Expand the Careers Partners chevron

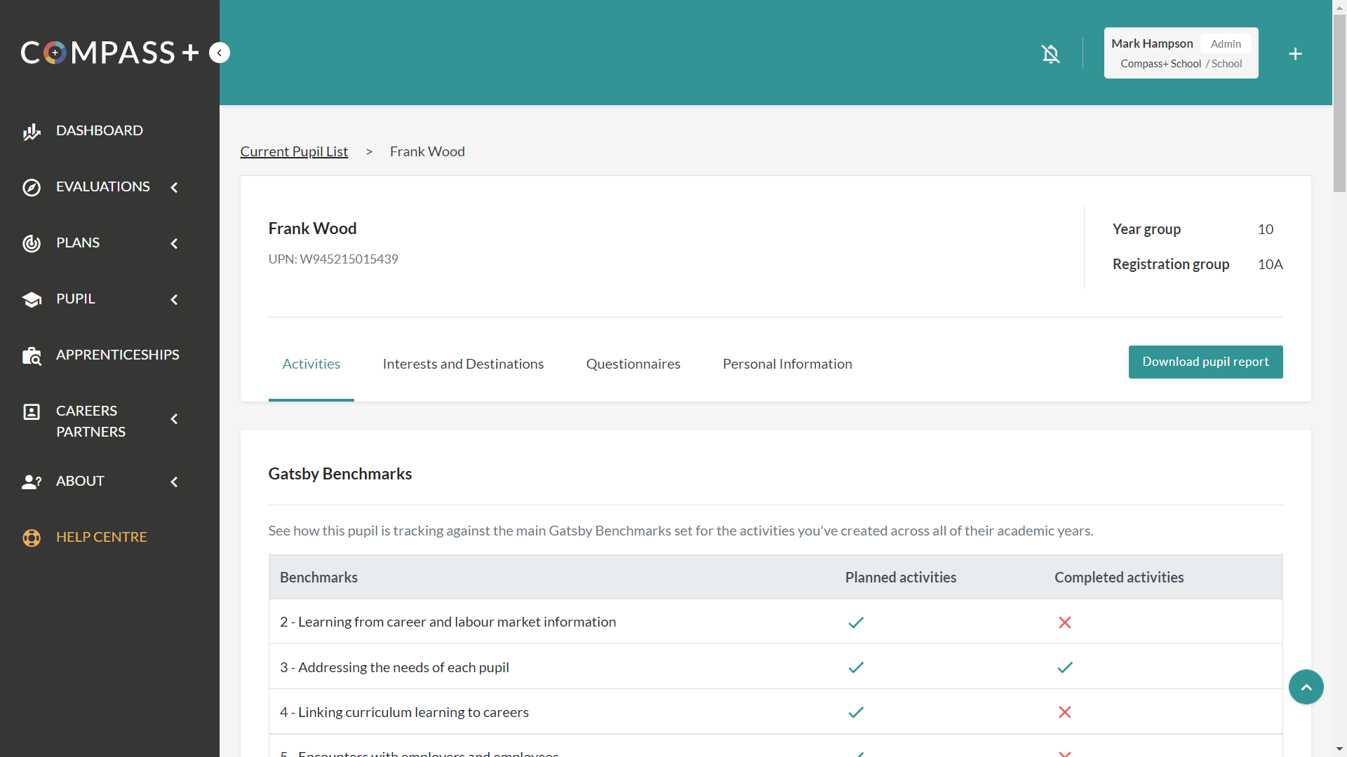click(x=174, y=419)
